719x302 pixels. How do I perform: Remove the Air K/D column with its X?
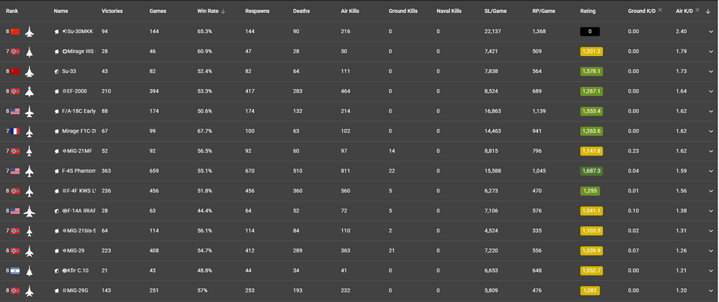point(698,11)
